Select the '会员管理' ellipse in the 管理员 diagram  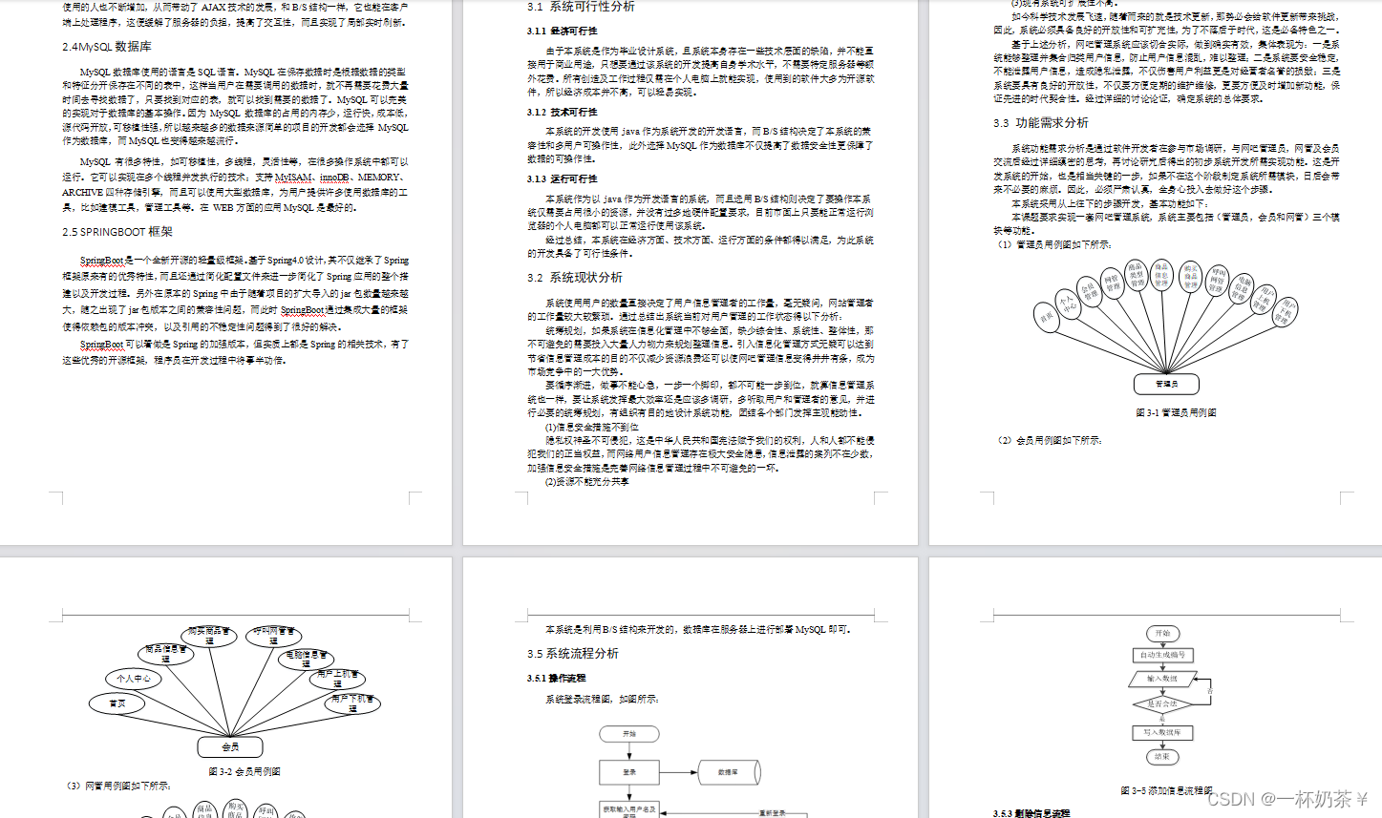[x=1089, y=291]
